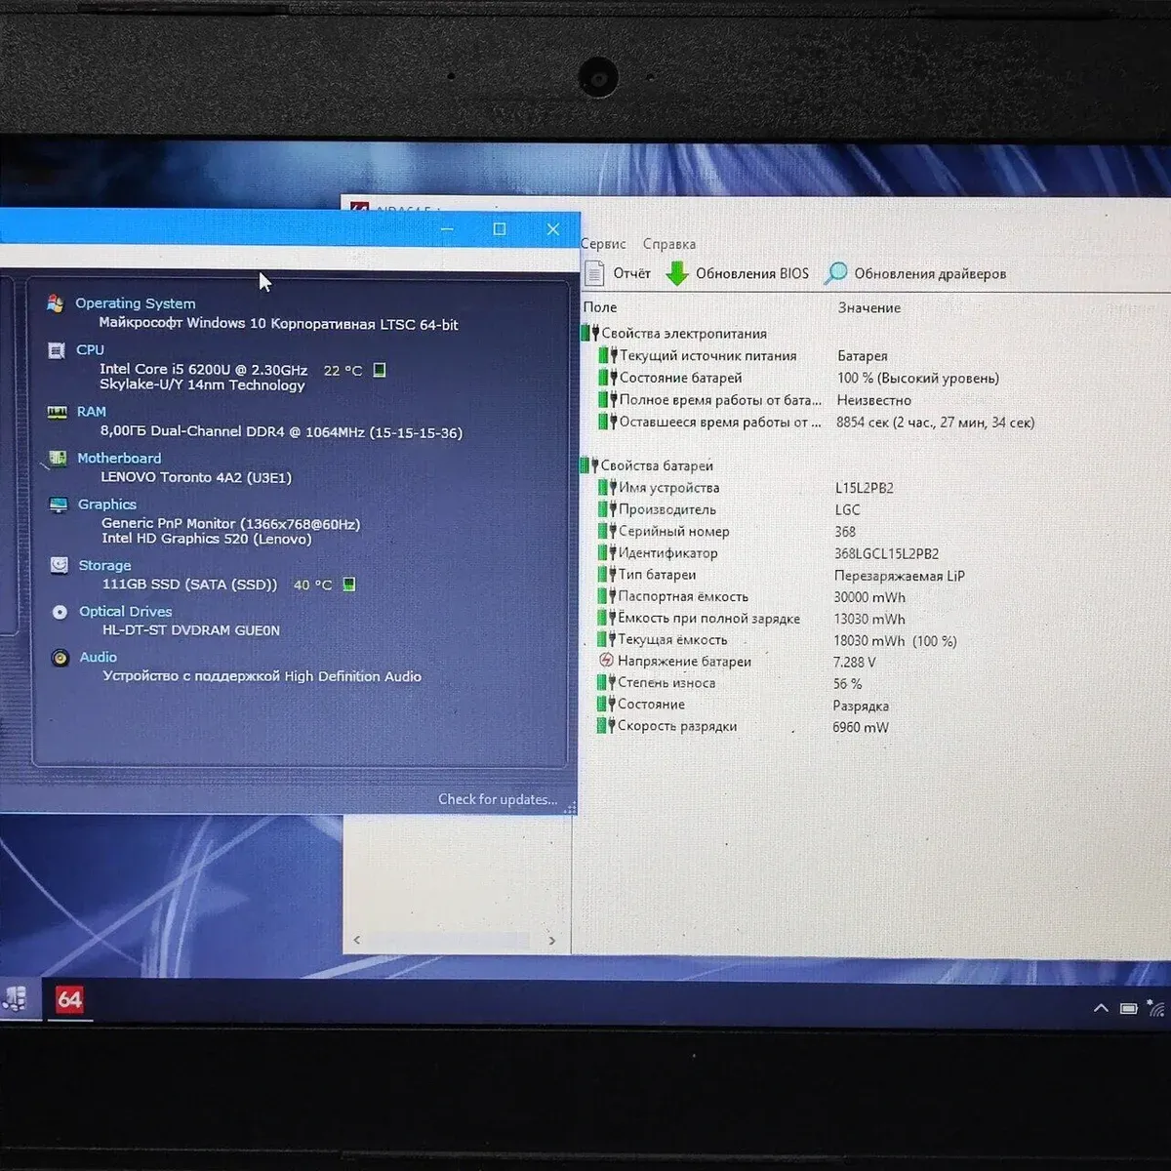Image resolution: width=1171 pixels, height=1171 pixels.
Task: Click the right arrow of horizontal scrollbar
Action: (x=552, y=941)
